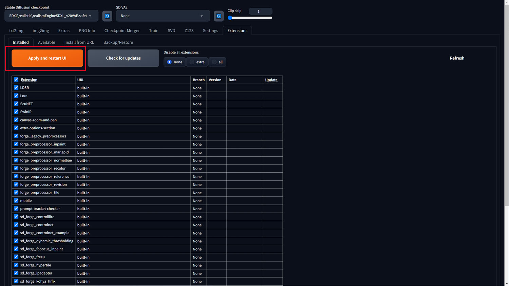Click Check for updates button

[123, 58]
